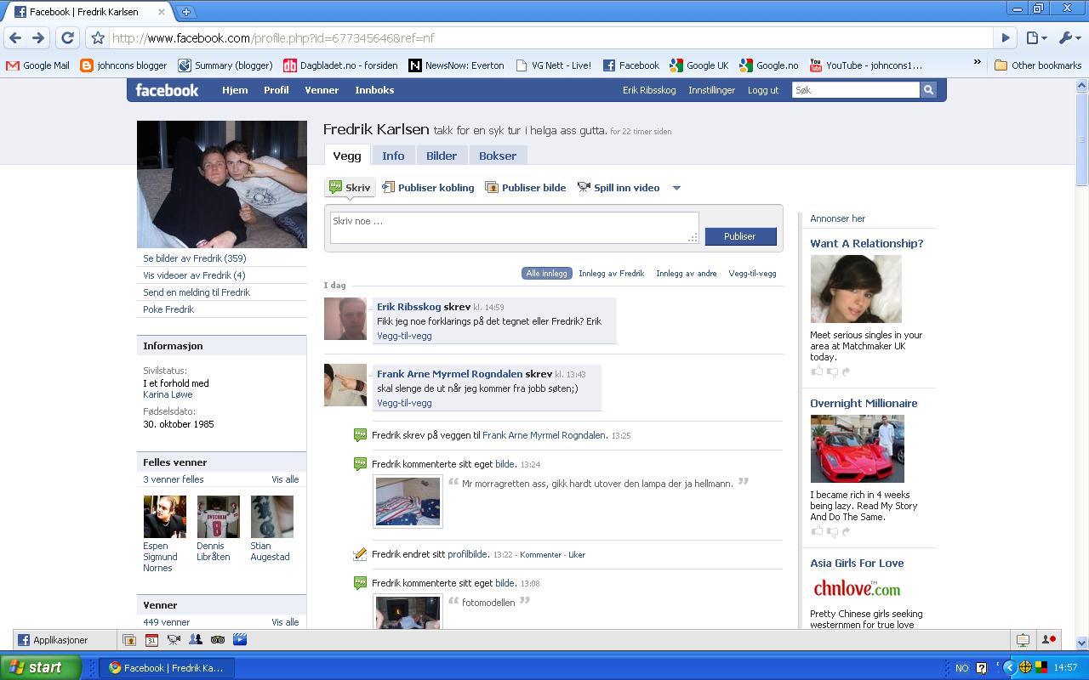
Task: Choose Publiser kobling in the publisher
Action: point(428,188)
